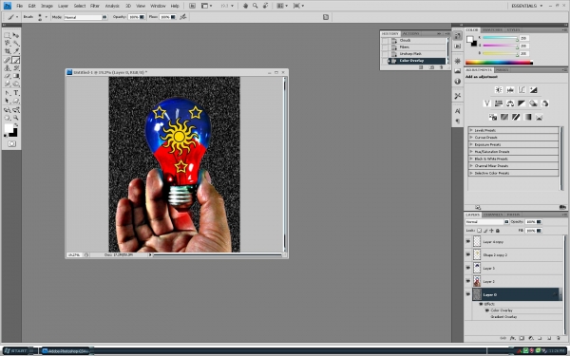
Task: Toggle Effects visibility on Layer 0
Action: [481, 304]
